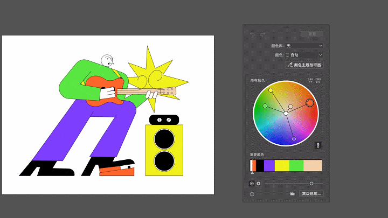The height and width of the screenshot is (218, 388).
Task: Click the green swatch in prominent colors bar
Action: click(296, 165)
